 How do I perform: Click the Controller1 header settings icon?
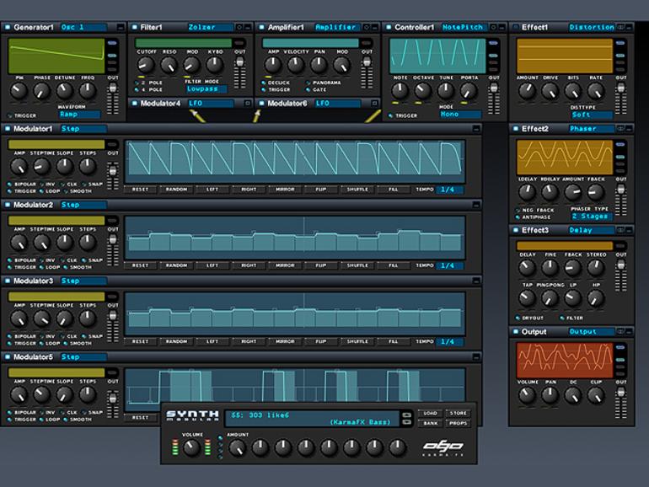pyautogui.click(x=493, y=27)
